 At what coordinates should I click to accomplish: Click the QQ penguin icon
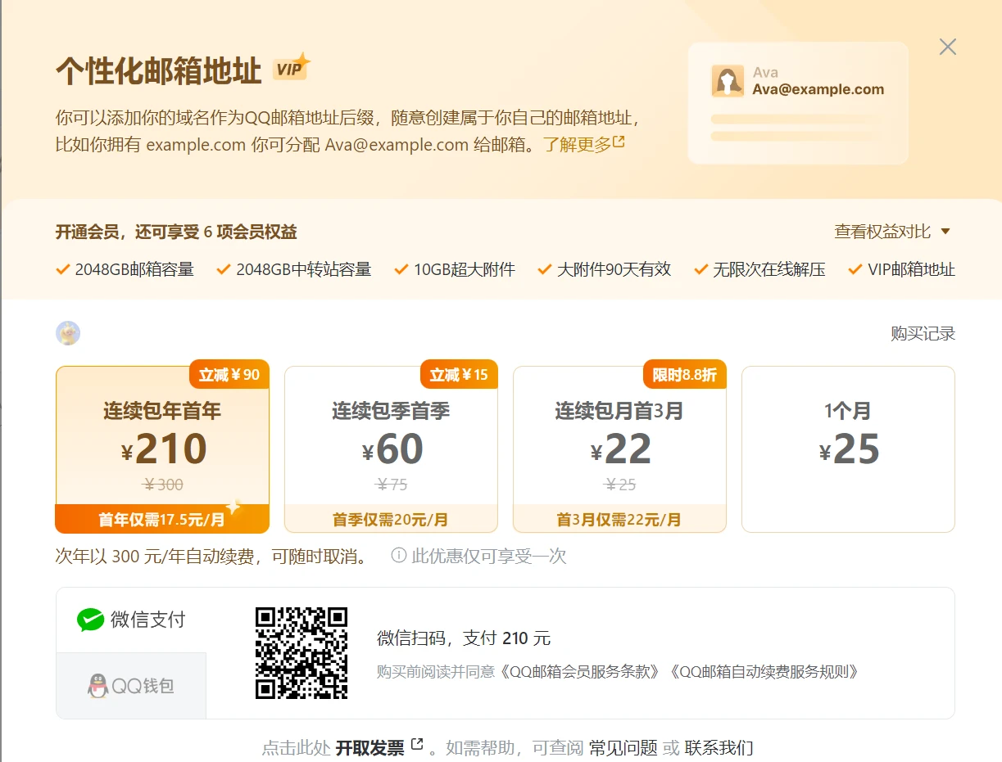tap(98, 686)
